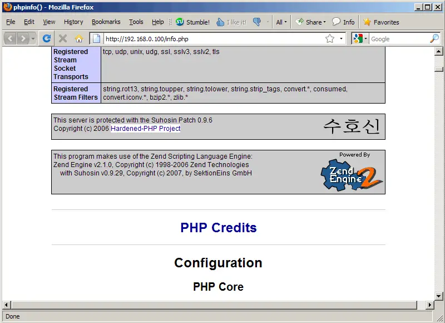Focus the Google search box
Screen dimensions: 445x323
pos(399,39)
